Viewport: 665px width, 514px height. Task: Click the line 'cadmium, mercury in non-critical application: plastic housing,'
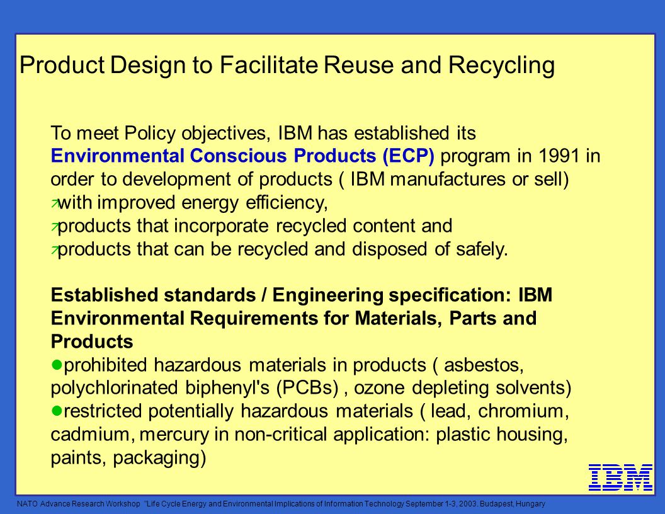(x=309, y=434)
